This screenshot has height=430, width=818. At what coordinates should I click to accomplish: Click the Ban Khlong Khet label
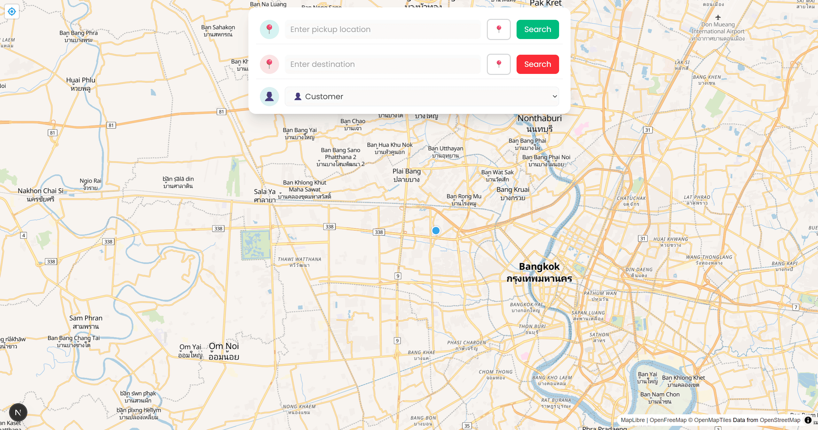tap(683, 381)
